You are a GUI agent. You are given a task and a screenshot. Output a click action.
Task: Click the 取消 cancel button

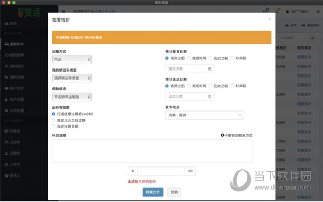click(x=174, y=192)
